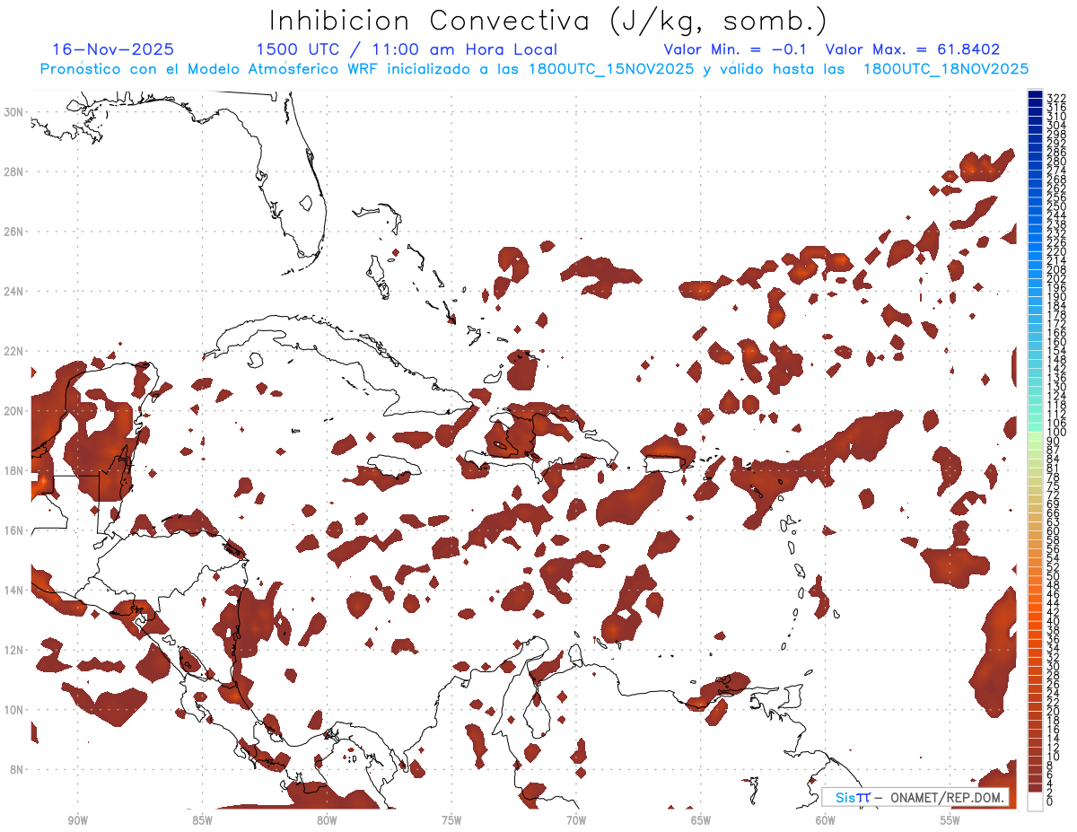Click the dark blue top swatch of color bar
The height and width of the screenshot is (832, 1077).
point(1035,94)
